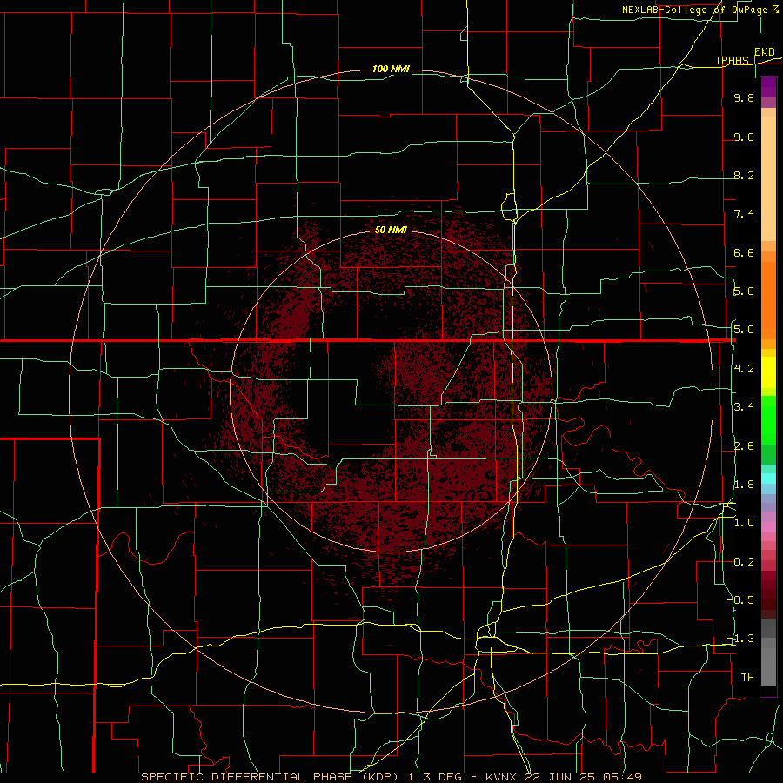Image resolution: width=783 pixels, height=783 pixels.
Task: Click the 9.0 color scale label
Action: pyautogui.click(x=744, y=137)
